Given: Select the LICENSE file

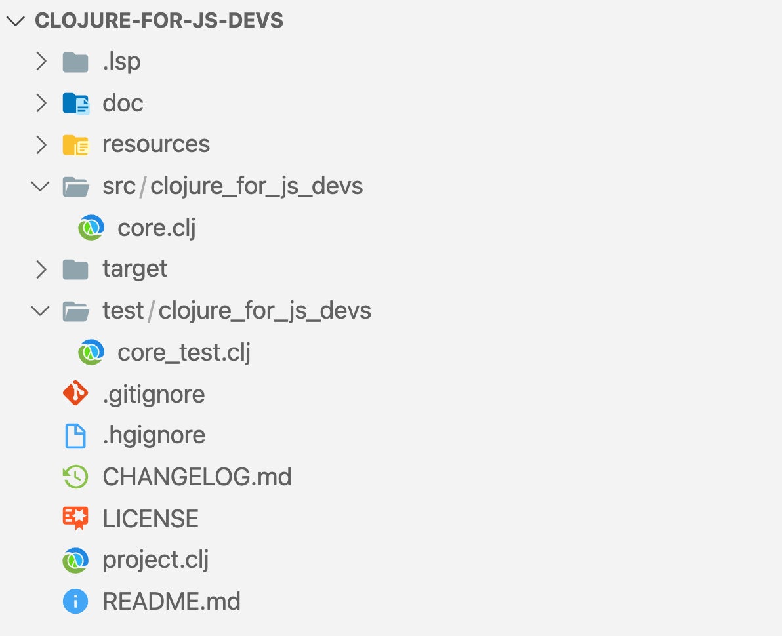Looking at the screenshot, I should pos(150,518).
